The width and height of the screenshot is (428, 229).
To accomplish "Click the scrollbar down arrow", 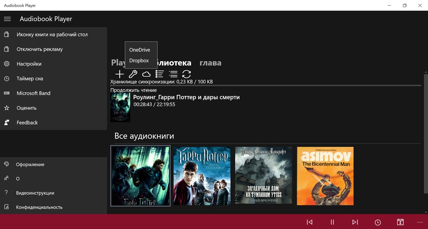I will (426, 212).
